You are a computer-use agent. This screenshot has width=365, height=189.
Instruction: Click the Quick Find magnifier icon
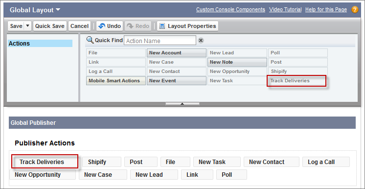click(90, 40)
